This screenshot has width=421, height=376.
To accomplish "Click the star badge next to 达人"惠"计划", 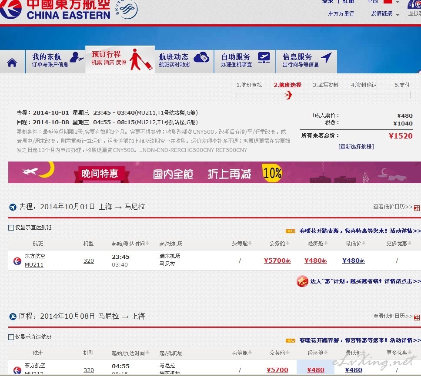I will (x=302, y=281).
